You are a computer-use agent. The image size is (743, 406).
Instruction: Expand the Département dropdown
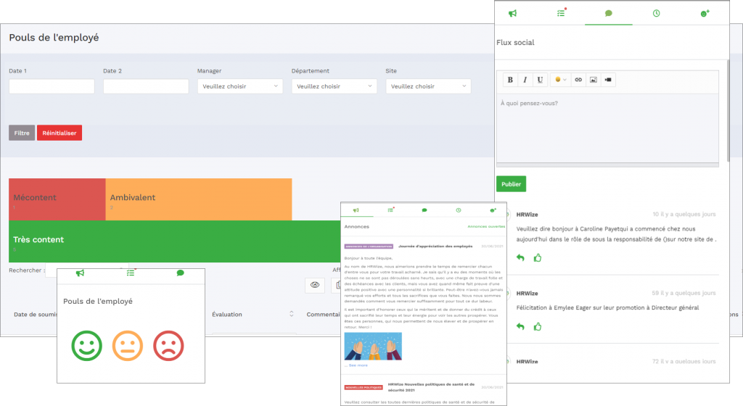coord(334,86)
